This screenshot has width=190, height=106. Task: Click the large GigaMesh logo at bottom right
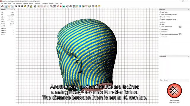(174, 91)
